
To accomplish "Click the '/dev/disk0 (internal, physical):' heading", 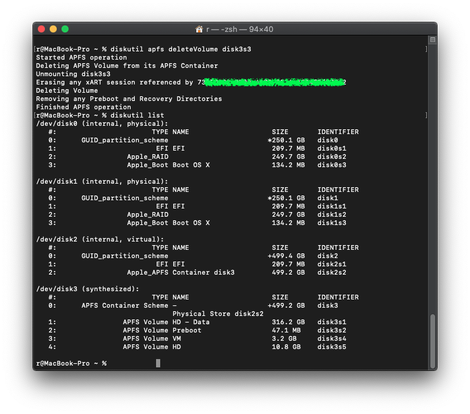I will coord(102,124).
